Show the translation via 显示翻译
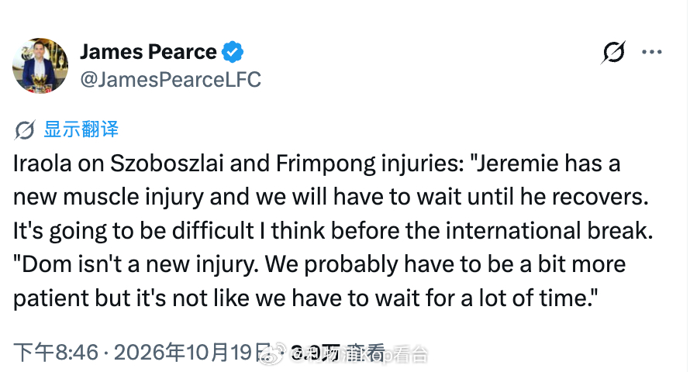The image size is (690, 372). (81, 129)
